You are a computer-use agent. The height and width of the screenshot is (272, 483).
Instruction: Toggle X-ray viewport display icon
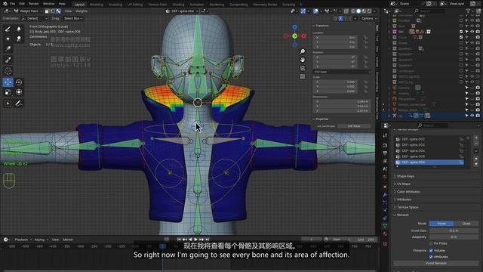click(x=346, y=11)
